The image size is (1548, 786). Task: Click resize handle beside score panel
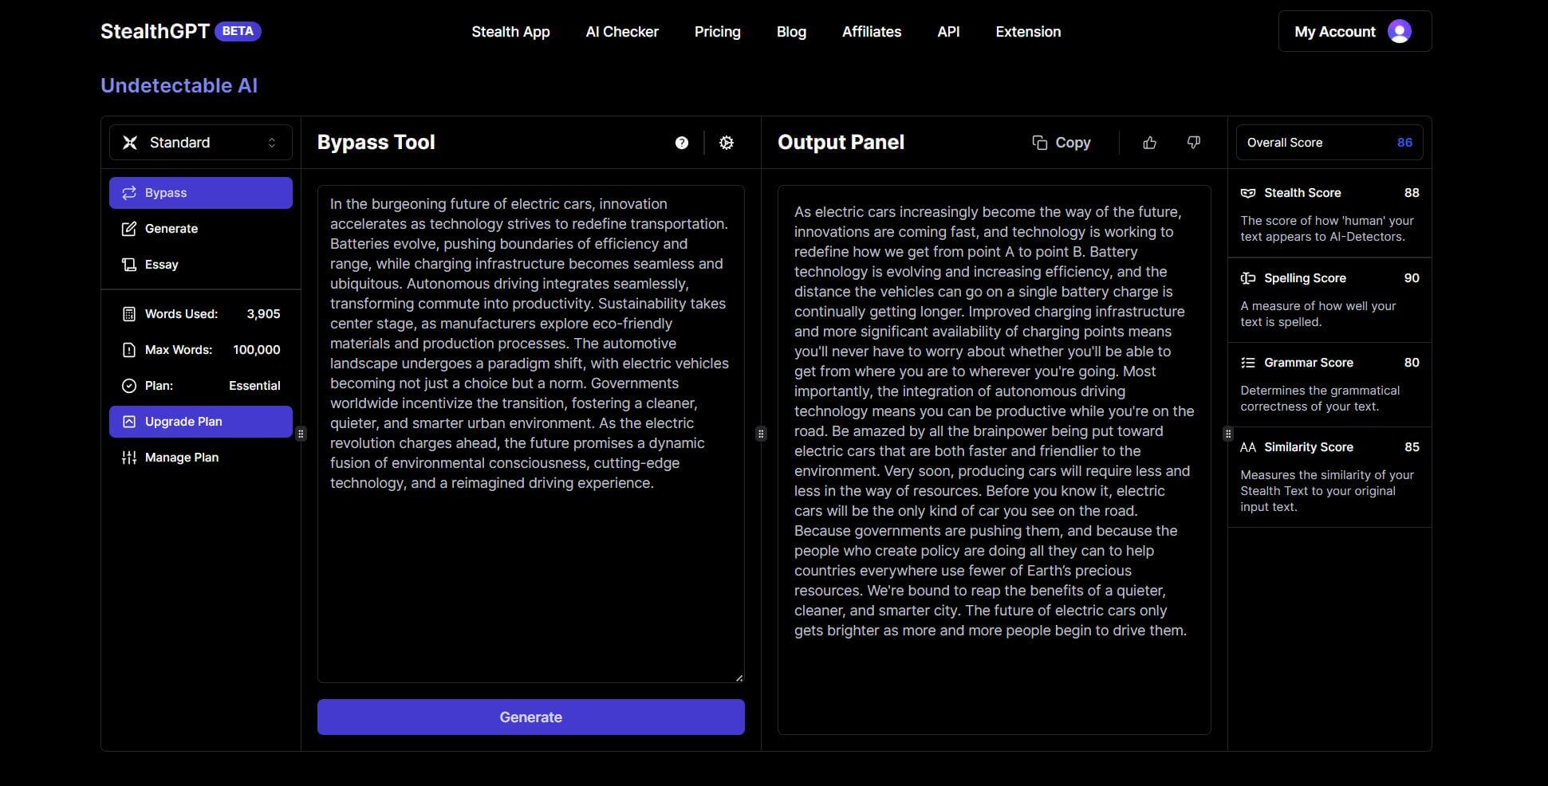1227,434
